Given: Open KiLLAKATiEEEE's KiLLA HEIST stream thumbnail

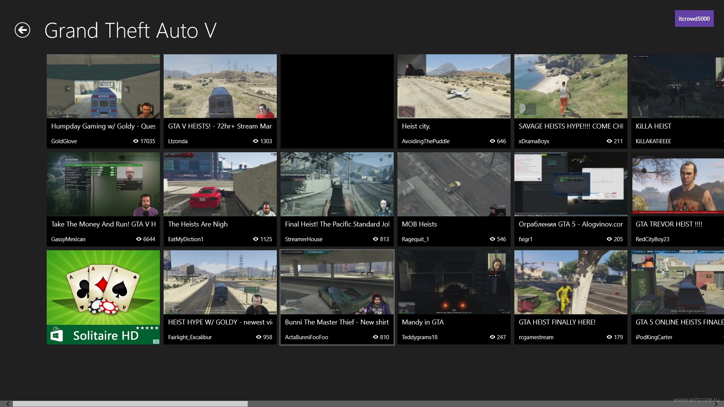Looking at the screenshot, I should tap(678, 86).
